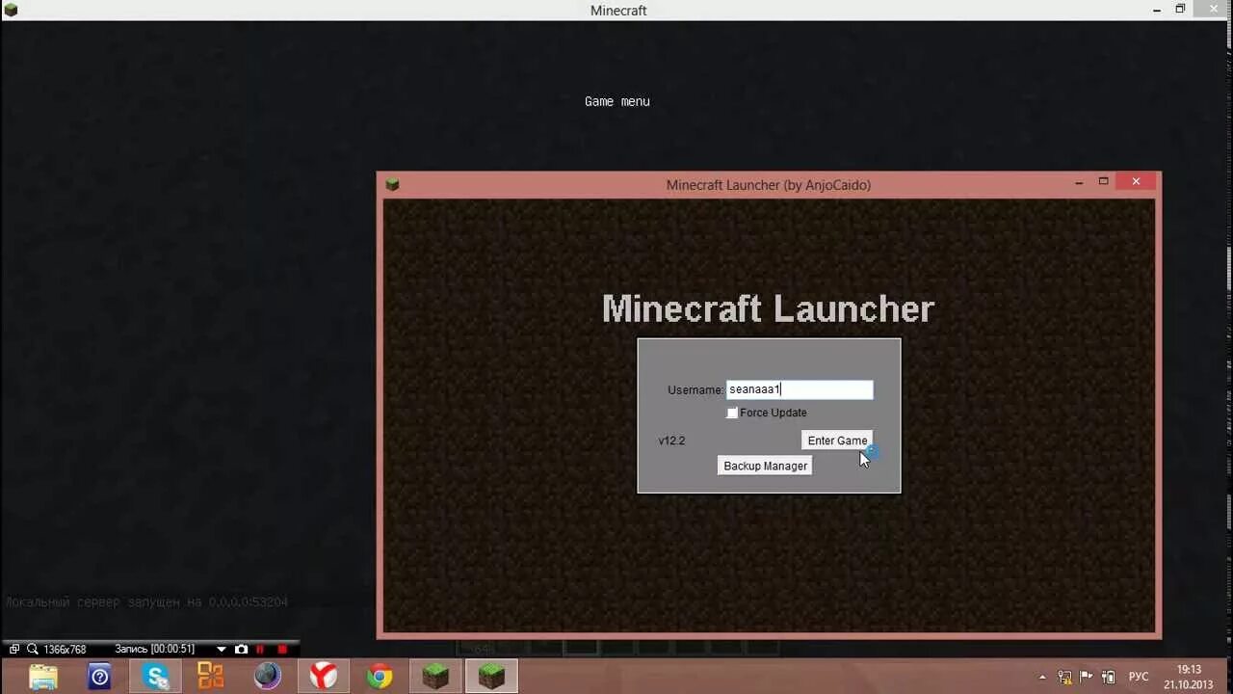
Task: Open Google Chrome from the taskbar
Action: pyautogui.click(x=379, y=677)
